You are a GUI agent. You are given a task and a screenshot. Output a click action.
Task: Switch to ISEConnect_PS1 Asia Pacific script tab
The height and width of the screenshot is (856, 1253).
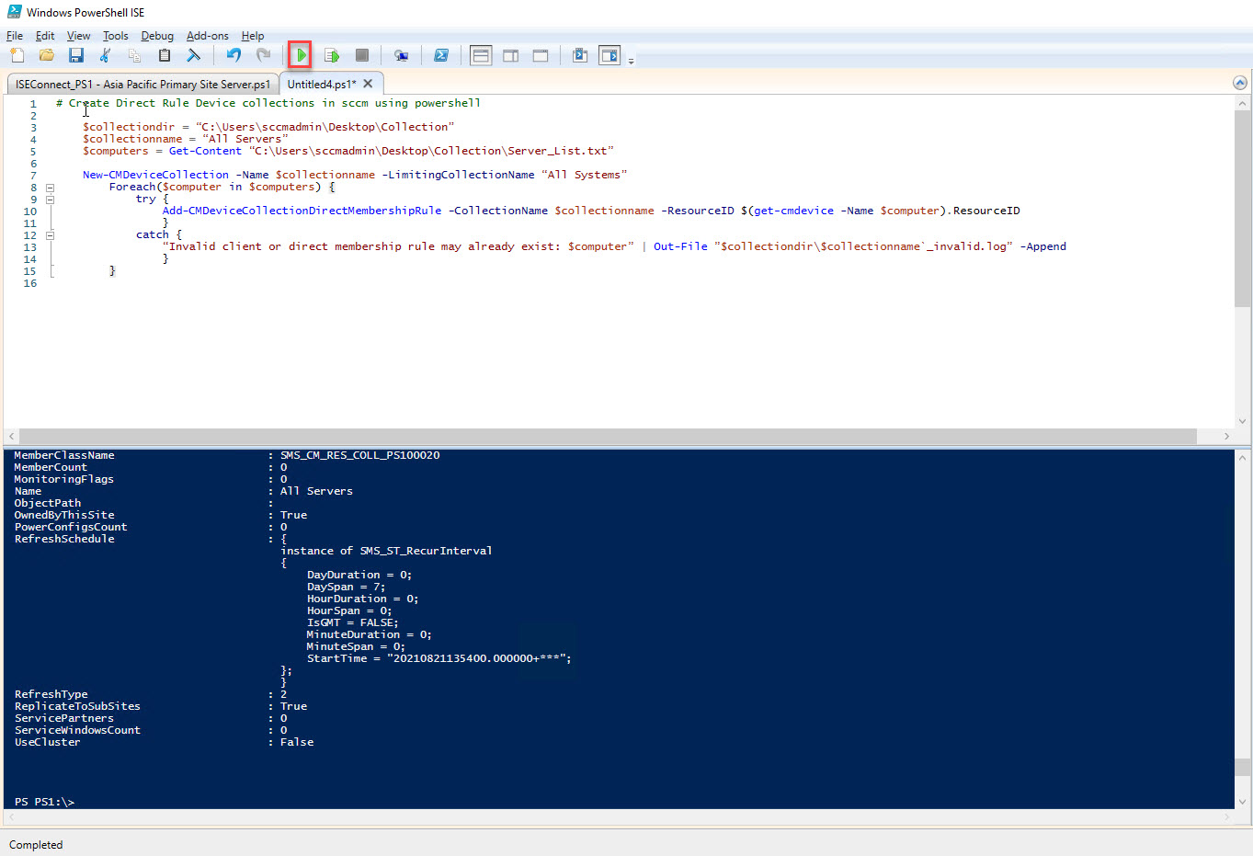coord(142,84)
